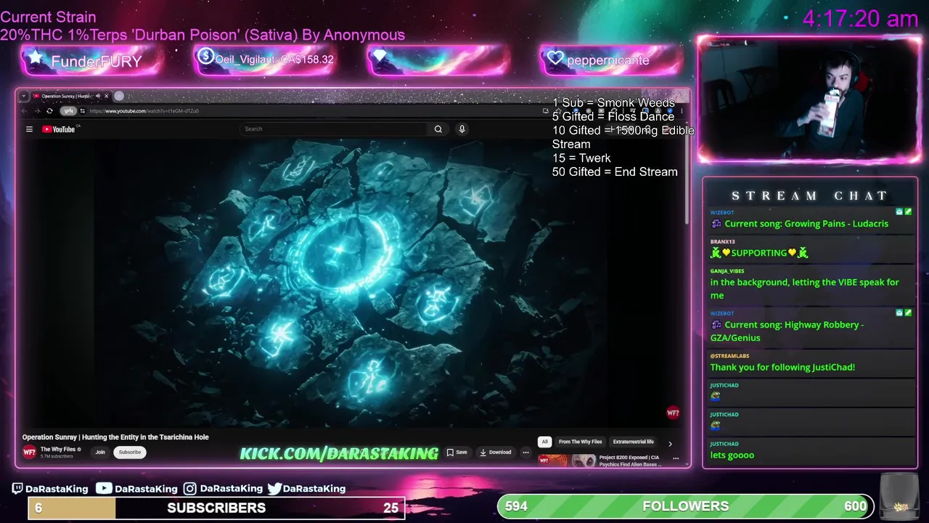The height and width of the screenshot is (523, 929).
Task: Open the browser tab search dropdown arrow
Action: 24,96
